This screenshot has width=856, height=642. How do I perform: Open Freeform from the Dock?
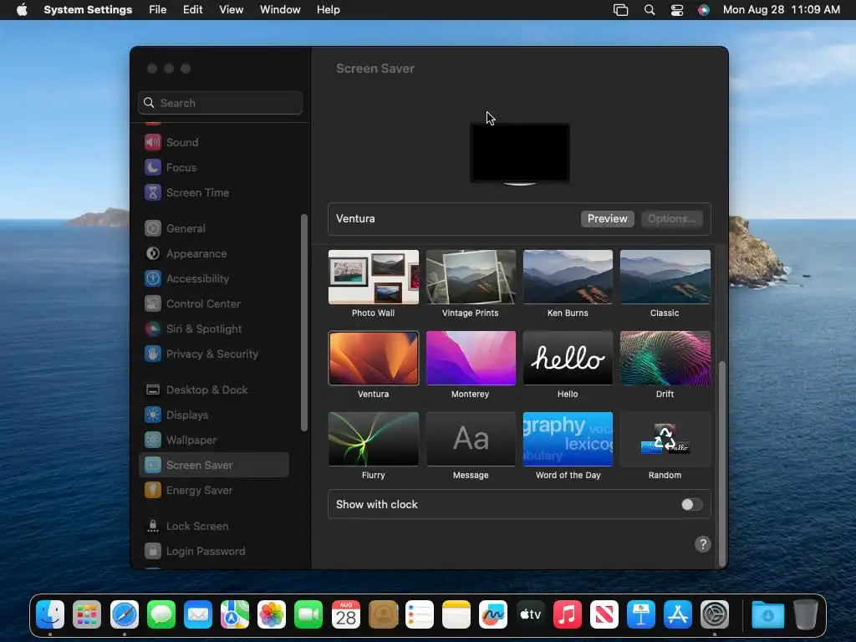pos(493,614)
